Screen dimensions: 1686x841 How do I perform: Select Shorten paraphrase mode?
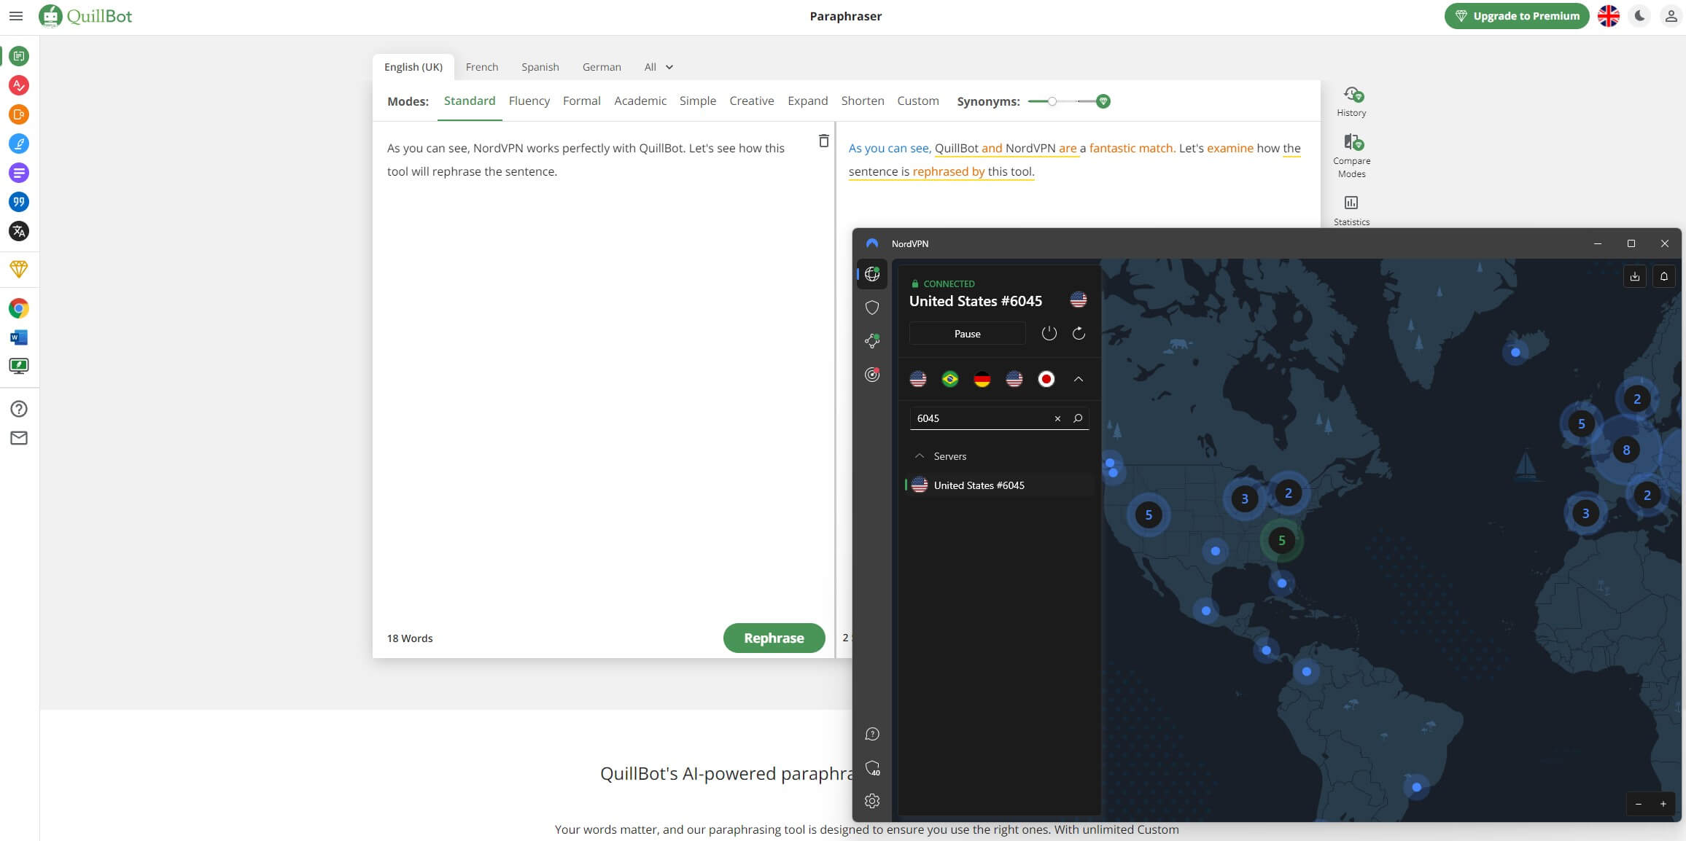point(863,101)
